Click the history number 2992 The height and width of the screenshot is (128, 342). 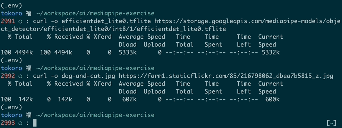coord(8,76)
